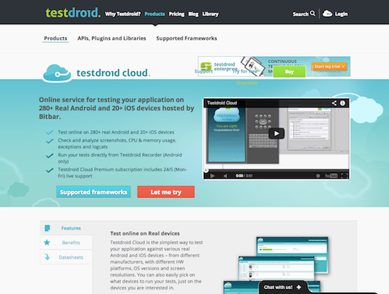This screenshot has width=389, height=294.
Task: Click Start my trial button
Action: (x=329, y=66)
